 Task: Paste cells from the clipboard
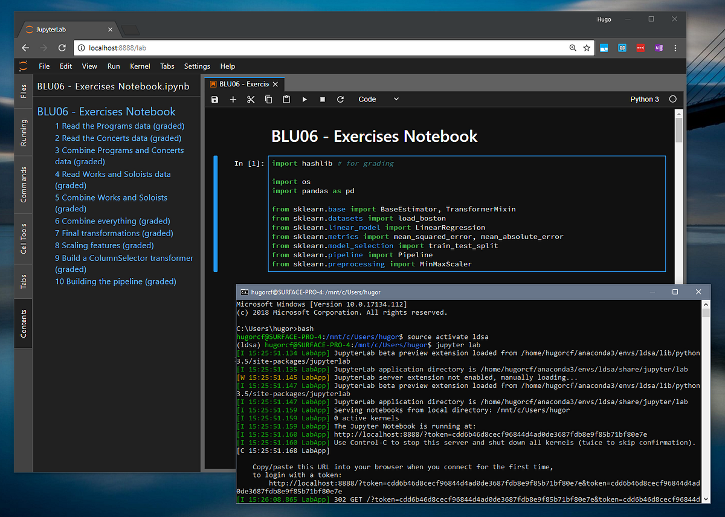click(286, 99)
